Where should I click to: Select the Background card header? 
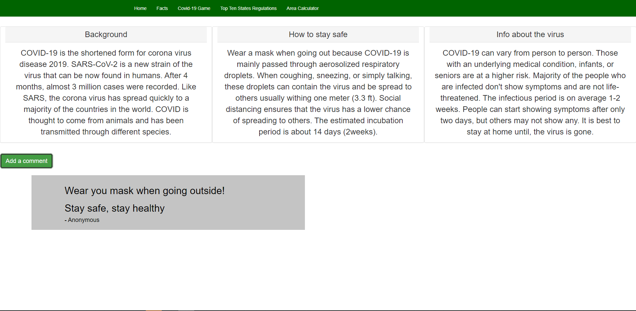(106, 34)
